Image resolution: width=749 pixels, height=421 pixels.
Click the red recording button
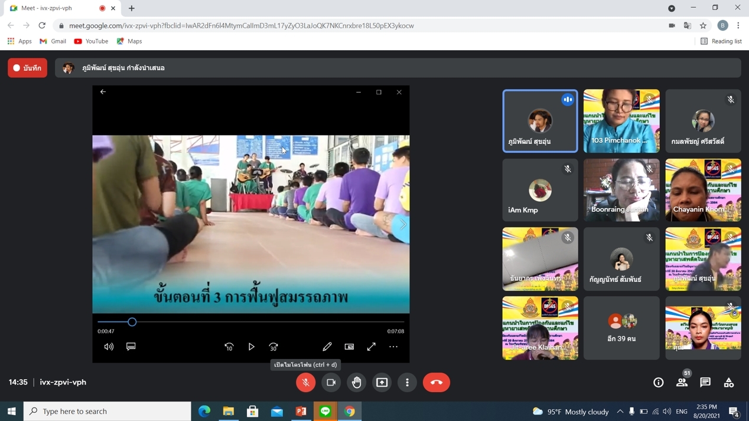tap(28, 68)
